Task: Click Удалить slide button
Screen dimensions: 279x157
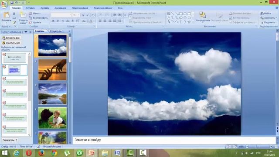Action: [x=35, y=22]
